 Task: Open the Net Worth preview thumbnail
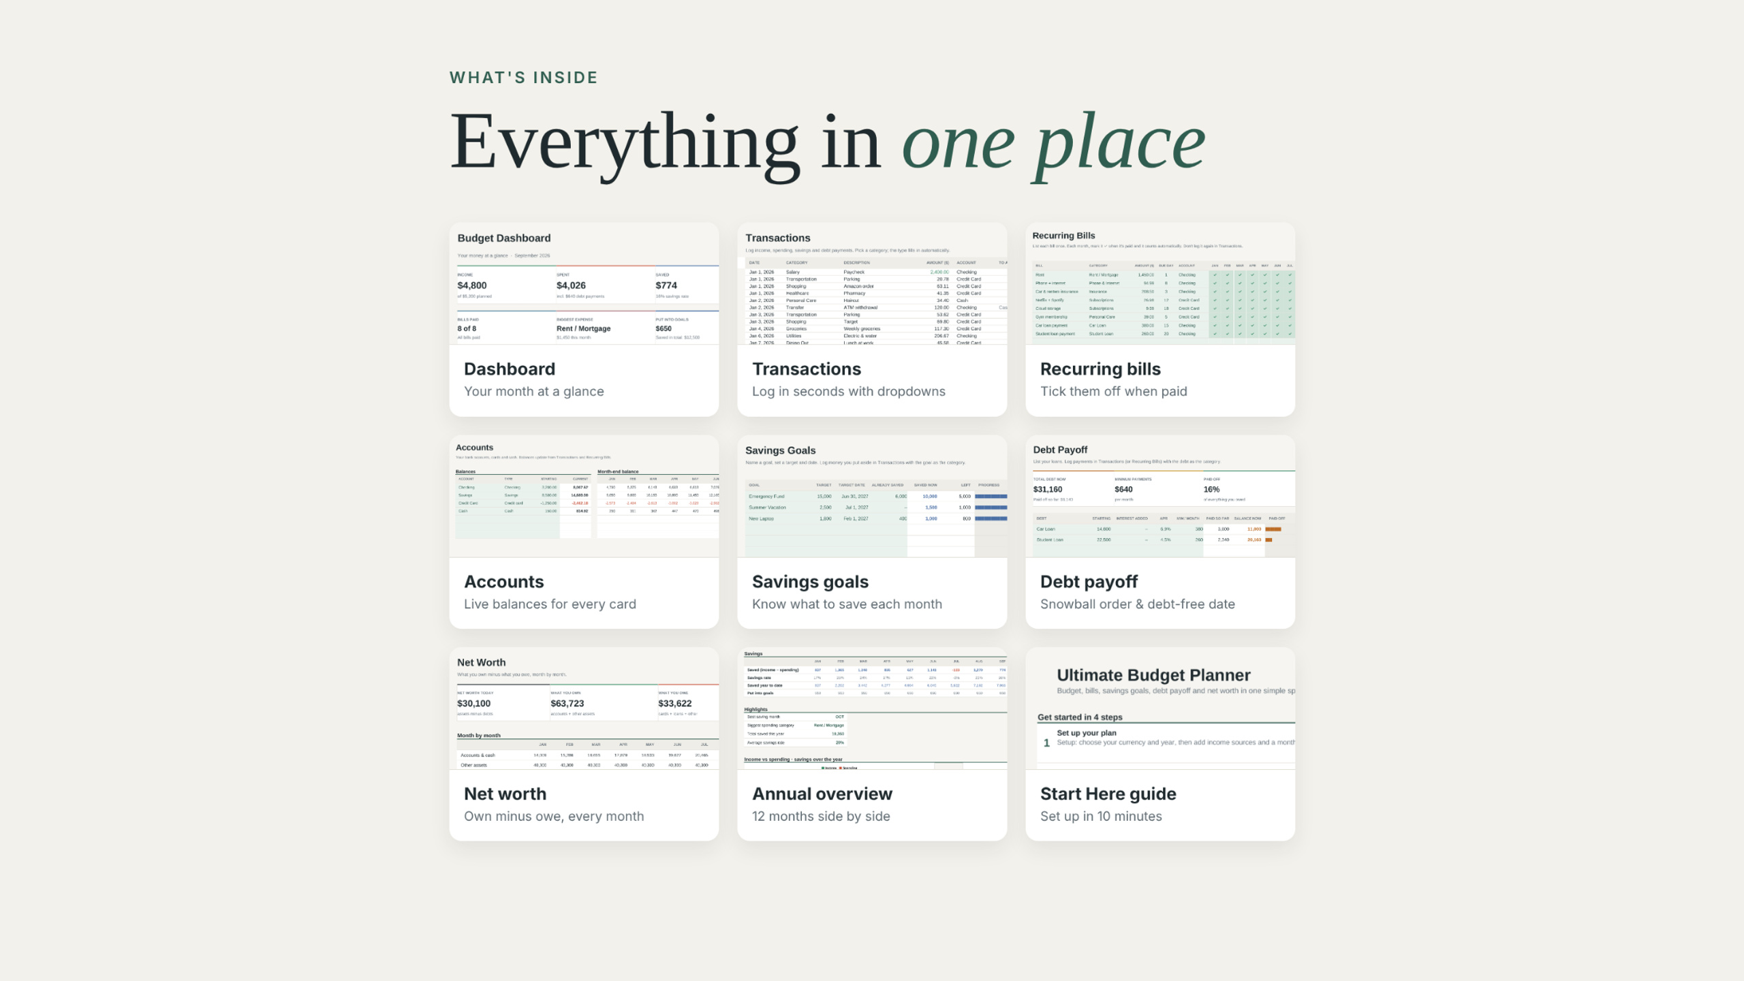(584, 708)
